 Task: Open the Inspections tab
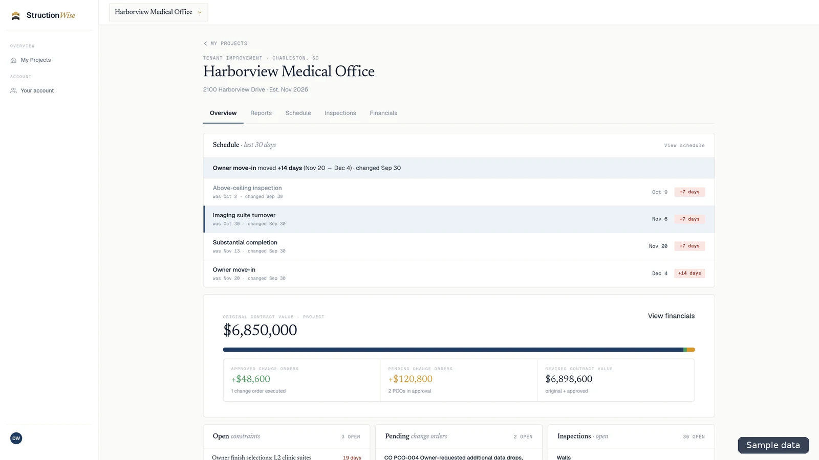coord(340,113)
